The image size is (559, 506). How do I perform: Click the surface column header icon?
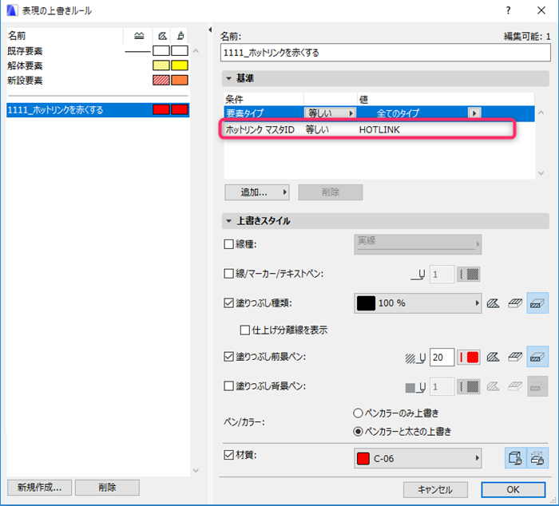point(180,36)
